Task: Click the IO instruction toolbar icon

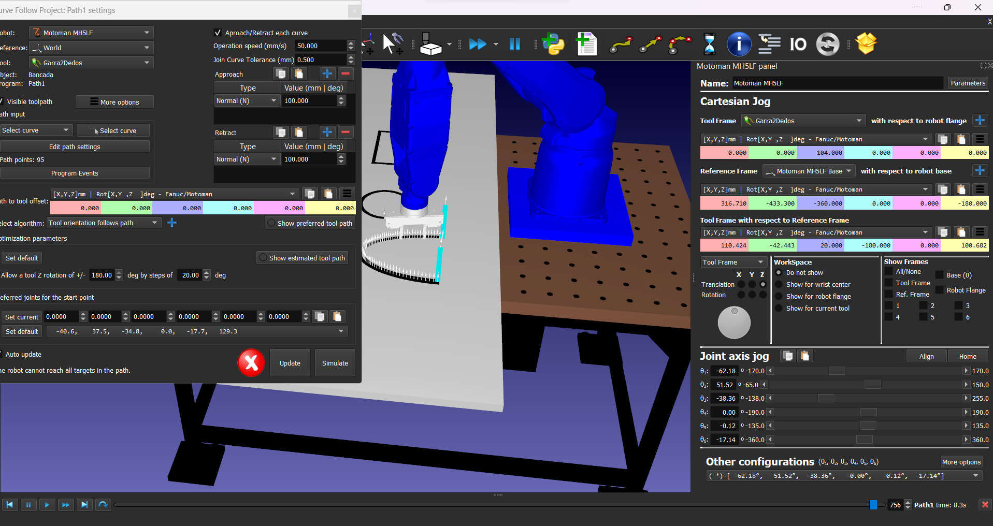Action: pyautogui.click(x=798, y=45)
